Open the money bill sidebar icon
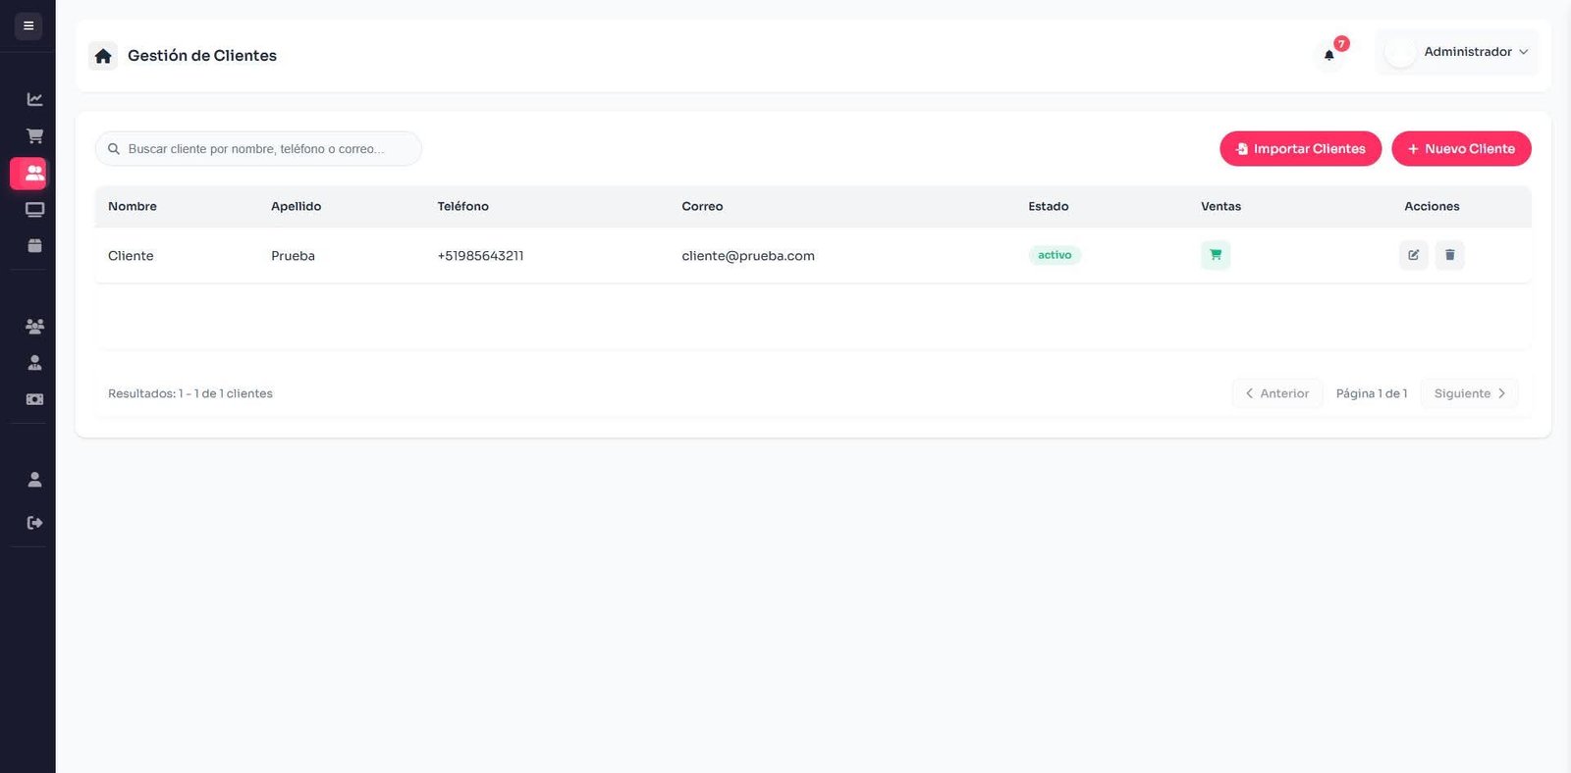The width and height of the screenshot is (1571, 773). (34, 399)
